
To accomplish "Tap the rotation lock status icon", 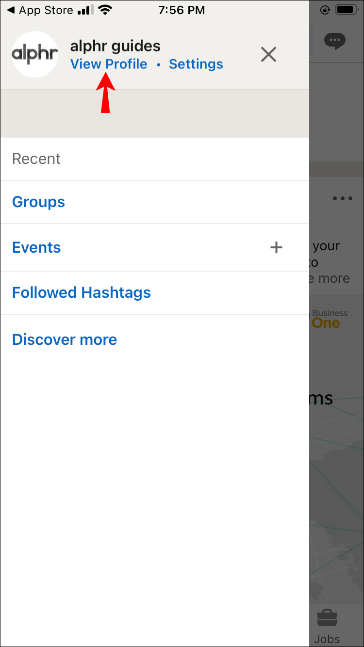I will pyautogui.click(x=325, y=10).
